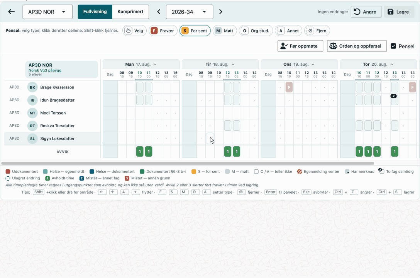The image size is (420, 278).
Task: Click the S — for sent orange swatch
Action: click(194, 171)
